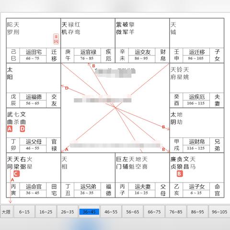This screenshot has width=230, height=230.
Task: Select the 86~95 decade tab
Action: (x=197, y=212)
